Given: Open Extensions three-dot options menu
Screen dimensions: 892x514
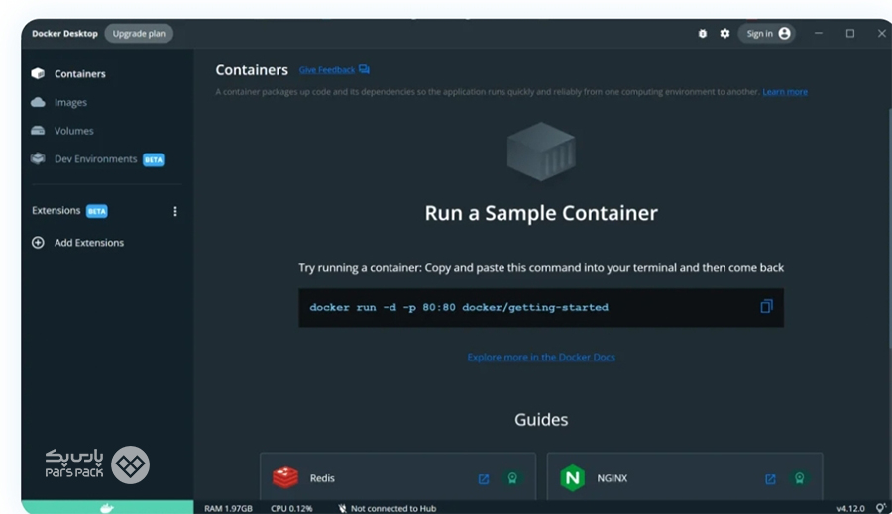Looking at the screenshot, I should [x=175, y=211].
